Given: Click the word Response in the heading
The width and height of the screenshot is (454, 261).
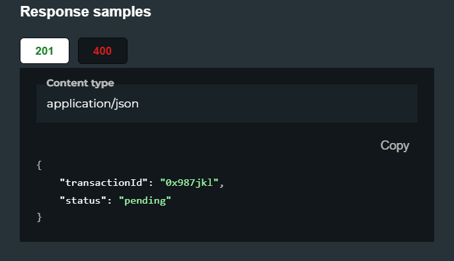Looking at the screenshot, I should coord(54,12).
